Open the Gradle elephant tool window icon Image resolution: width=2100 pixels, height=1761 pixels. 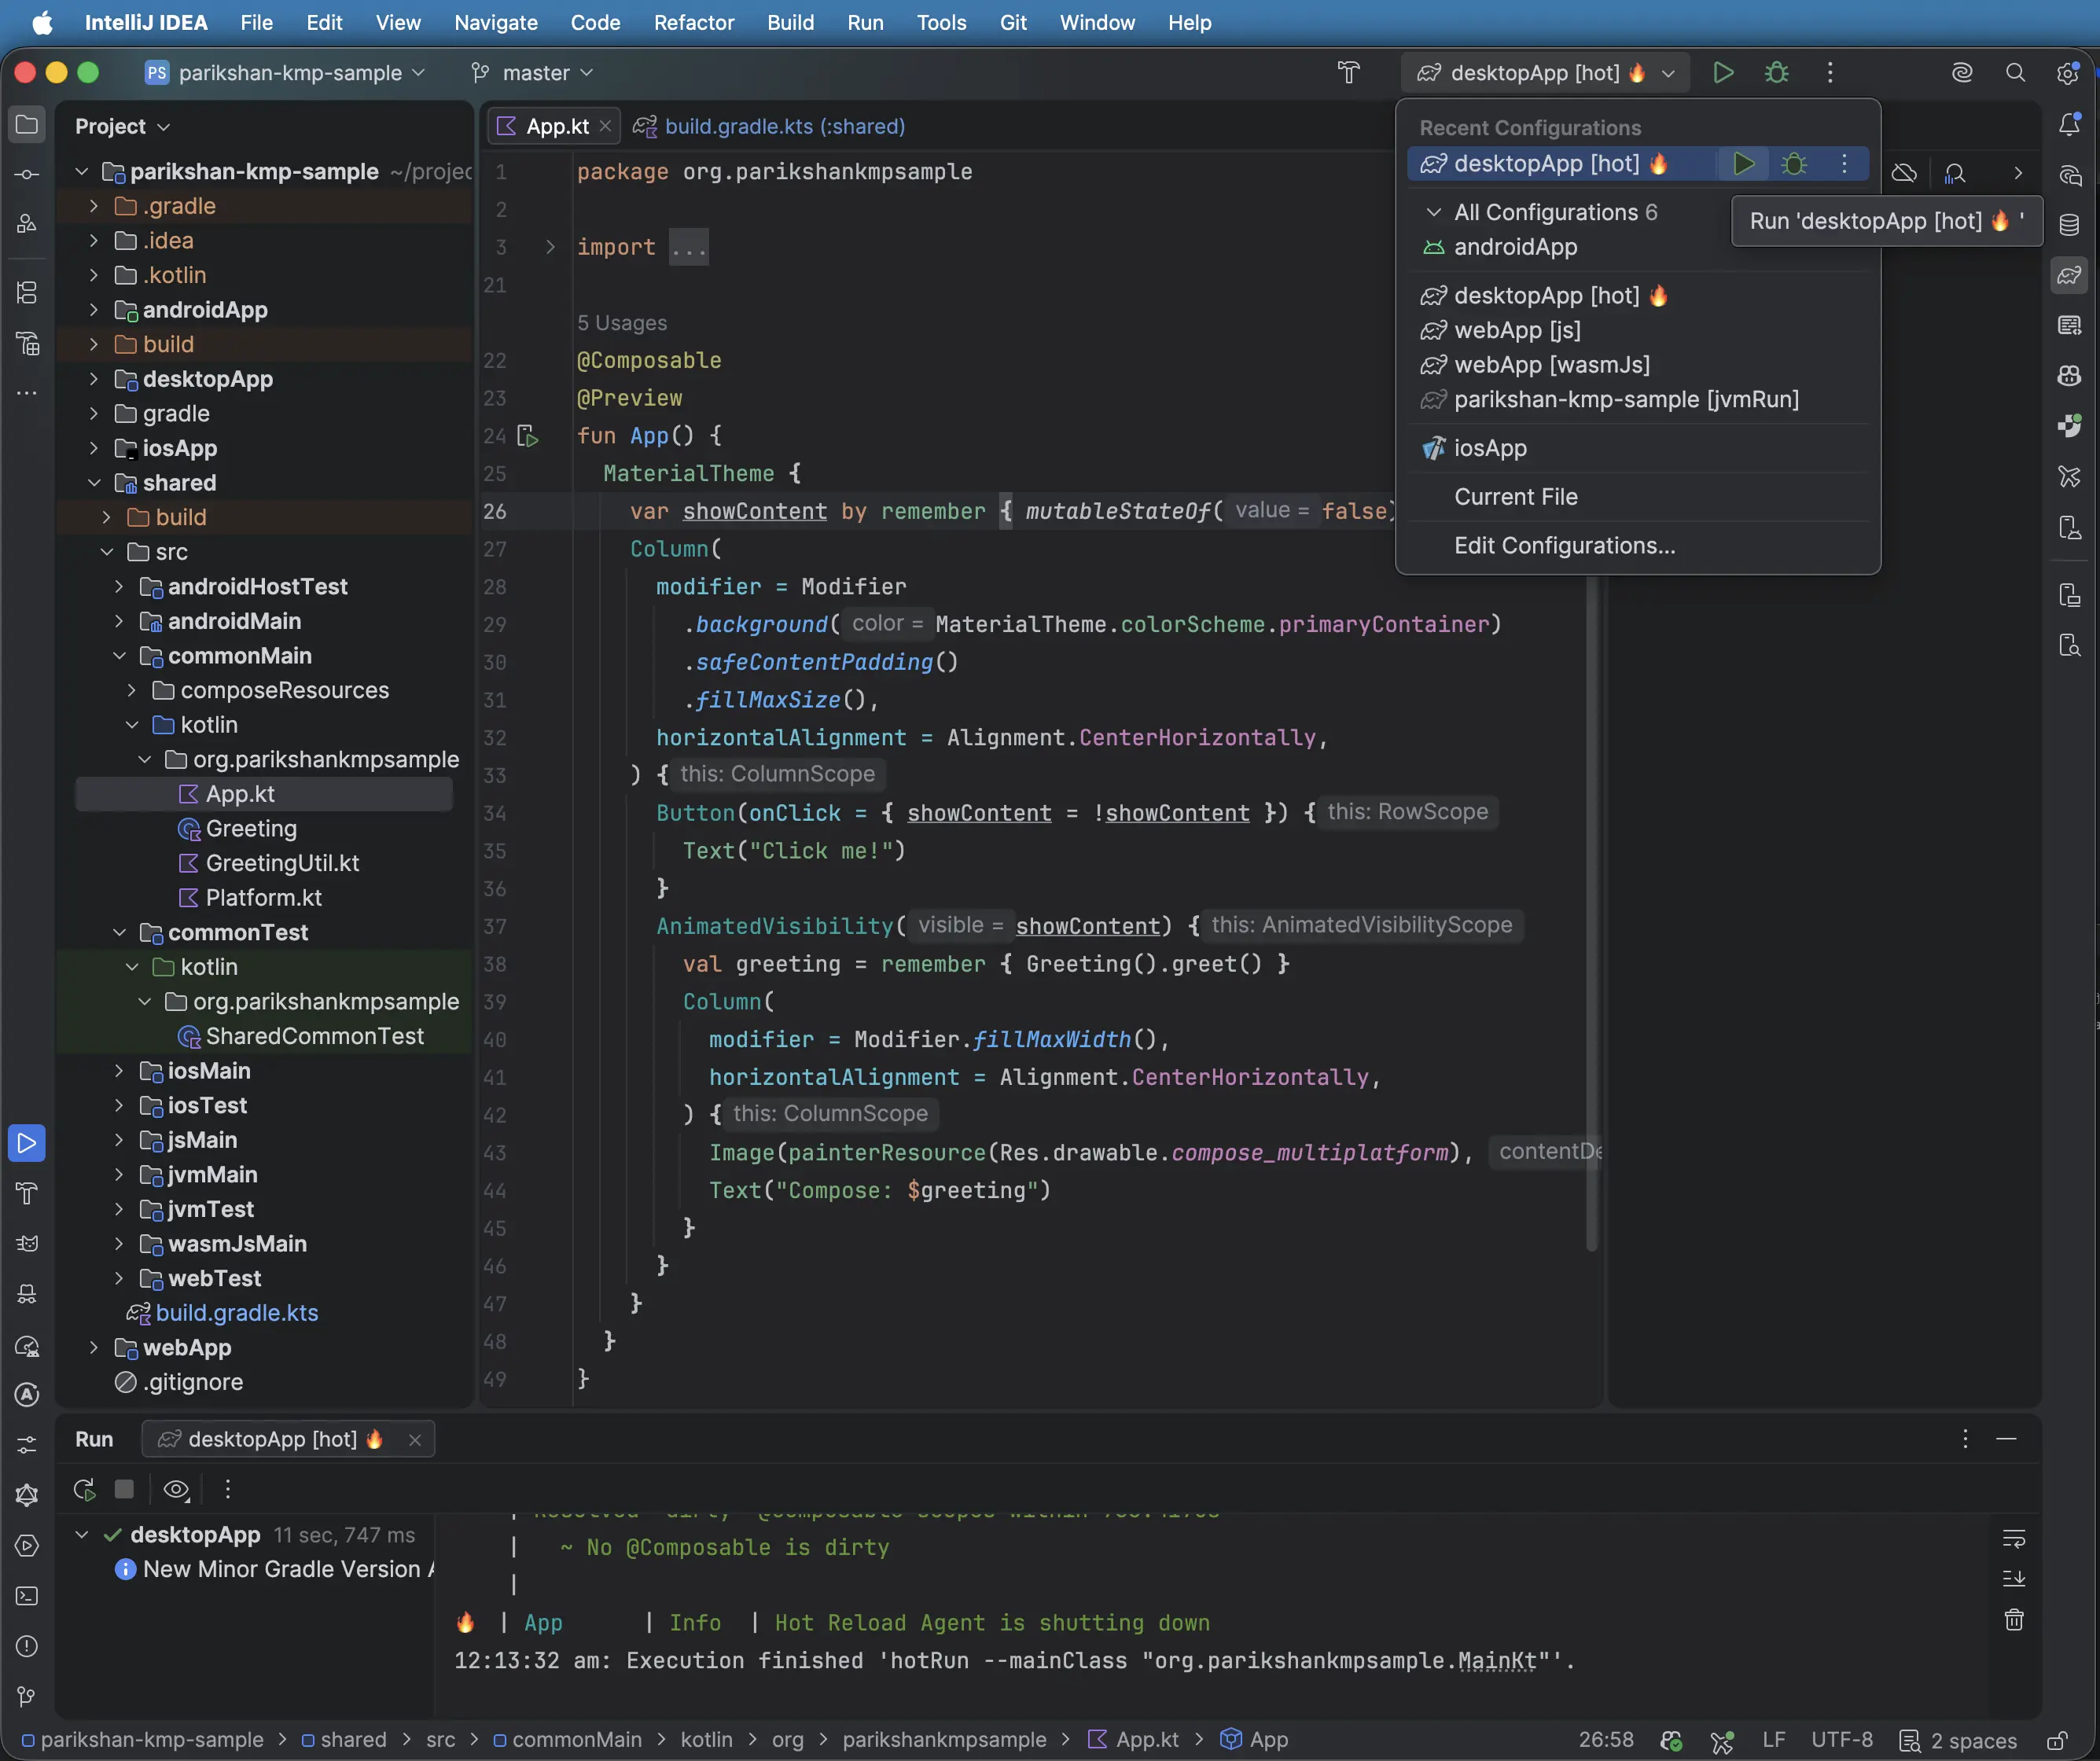click(x=2069, y=275)
